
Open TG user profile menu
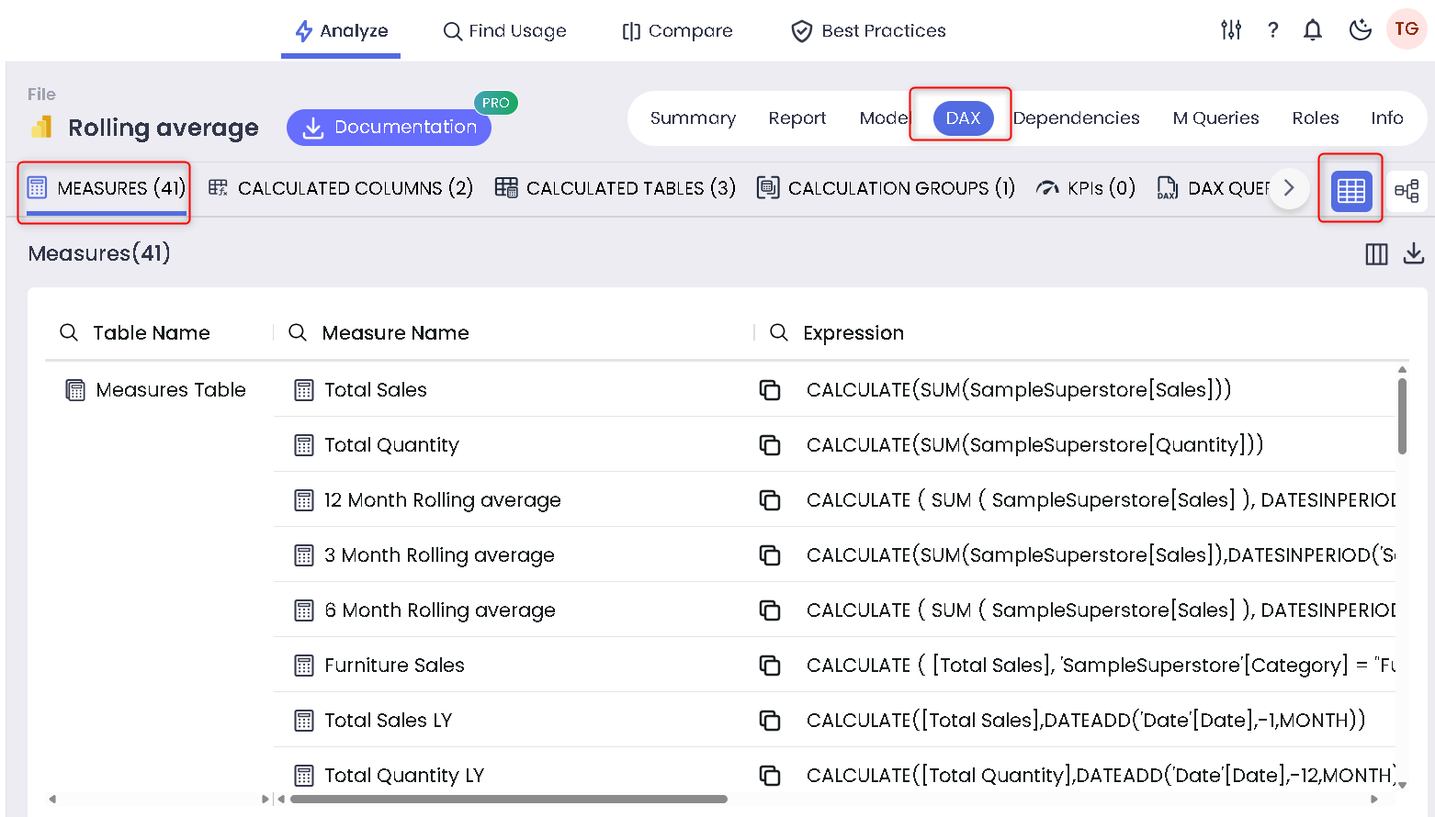click(x=1406, y=29)
